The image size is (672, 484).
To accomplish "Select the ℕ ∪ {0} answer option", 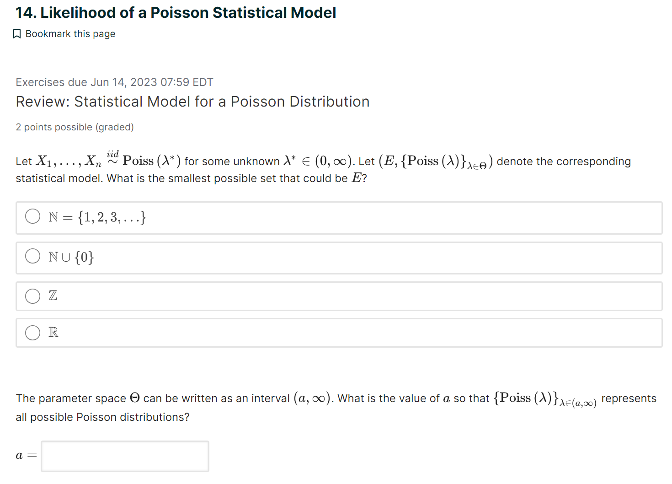I will tap(32, 256).
